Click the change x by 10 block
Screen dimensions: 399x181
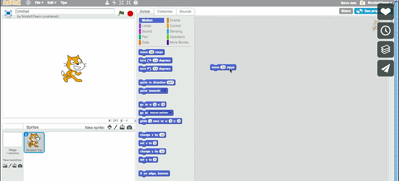click(153, 135)
